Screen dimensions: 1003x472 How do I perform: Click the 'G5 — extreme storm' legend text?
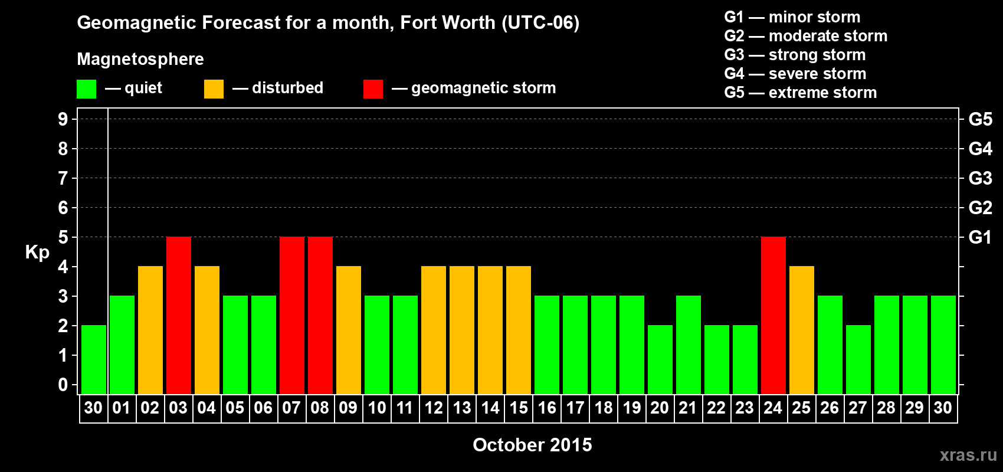coord(801,93)
